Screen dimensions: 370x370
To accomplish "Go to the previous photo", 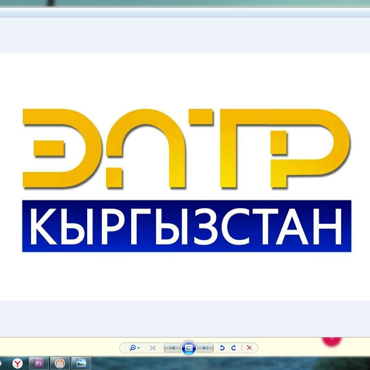I will (x=172, y=348).
